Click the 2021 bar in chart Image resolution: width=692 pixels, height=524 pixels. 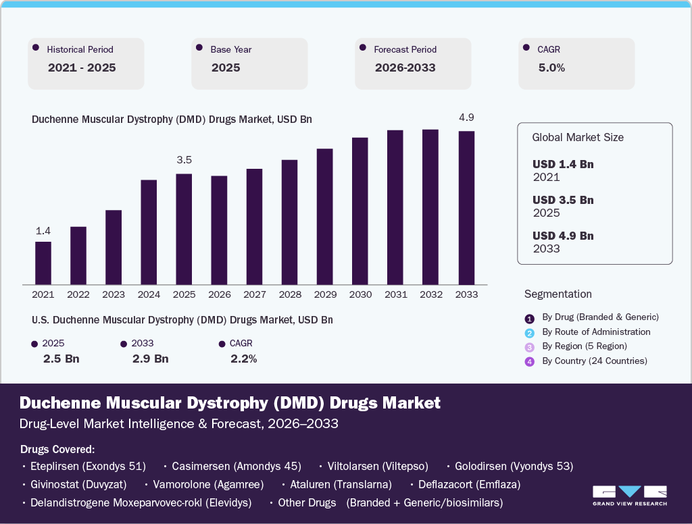coord(43,263)
